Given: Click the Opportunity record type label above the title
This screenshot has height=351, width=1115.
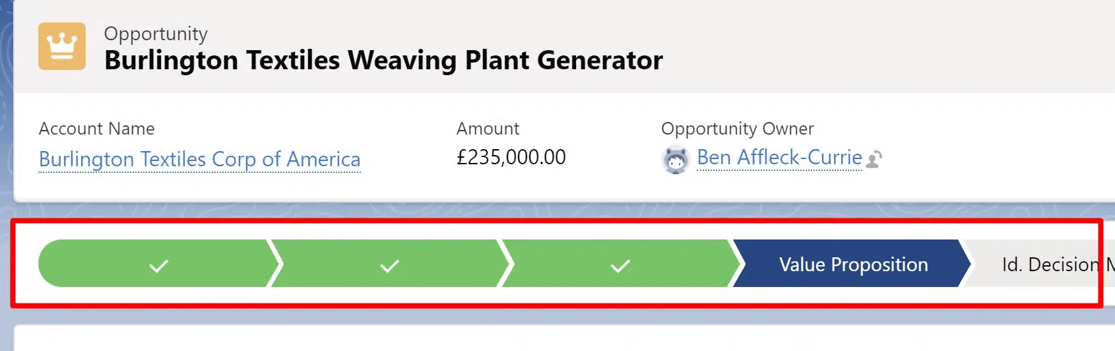Looking at the screenshot, I should 156,34.
